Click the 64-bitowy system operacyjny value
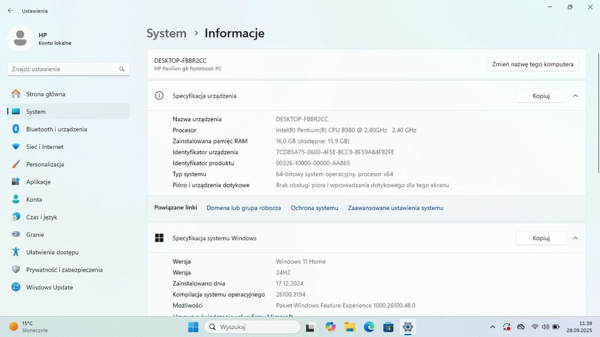 pos(334,174)
